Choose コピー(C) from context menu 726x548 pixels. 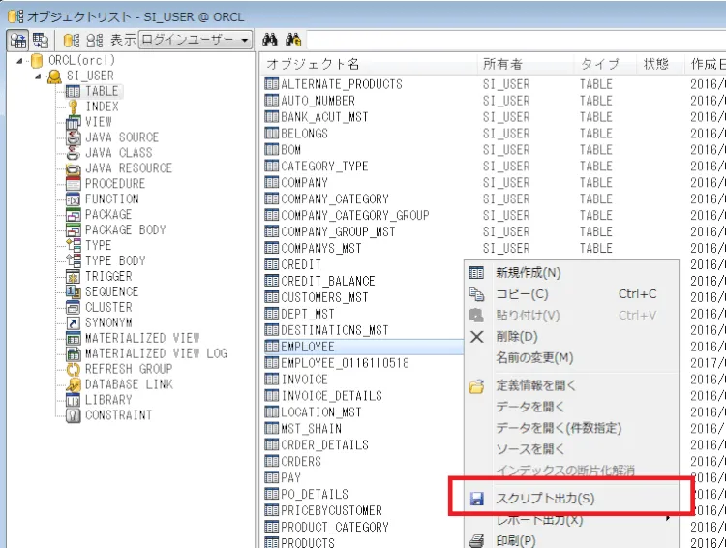(571, 294)
